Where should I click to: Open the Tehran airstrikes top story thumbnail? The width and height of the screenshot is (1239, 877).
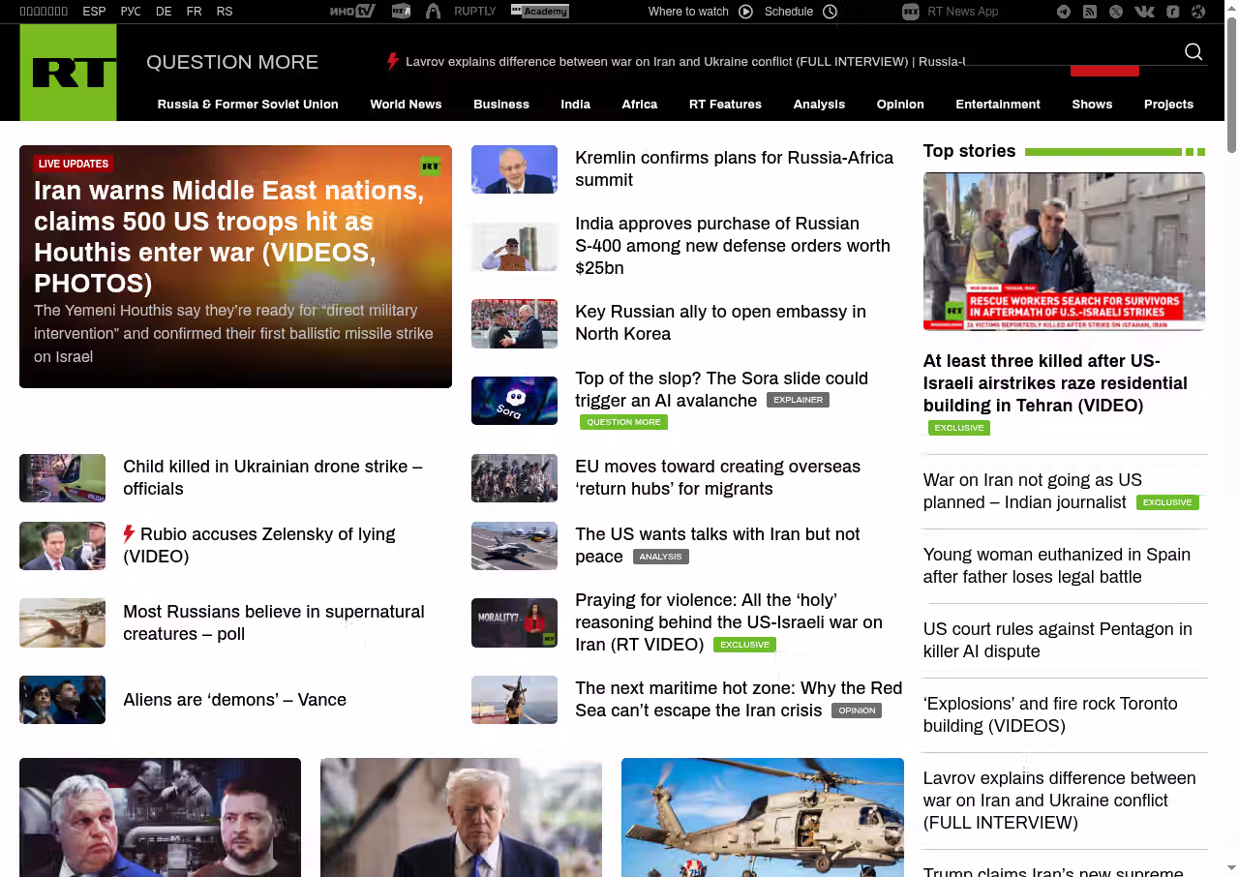(1064, 252)
